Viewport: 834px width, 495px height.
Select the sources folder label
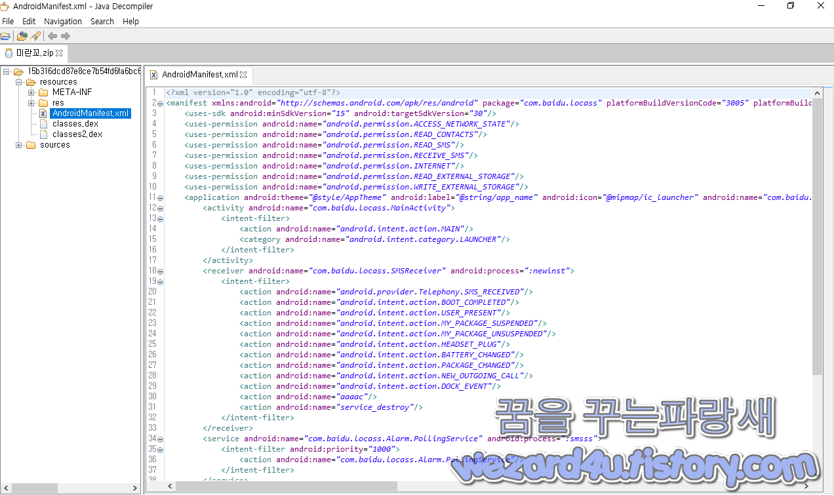coord(54,145)
